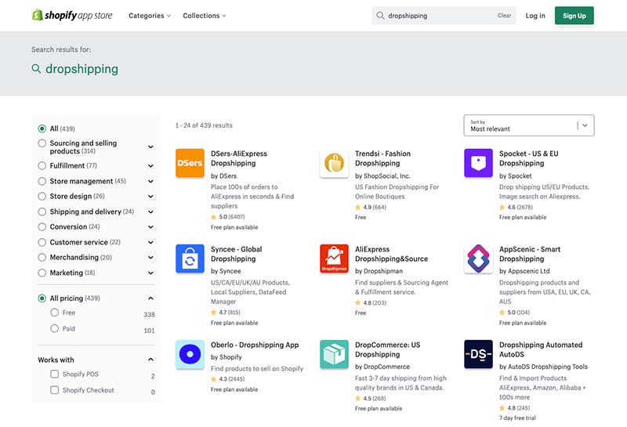Click the '1 - 24 of 439 results' text
The image size is (627, 427).
click(204, 125)
